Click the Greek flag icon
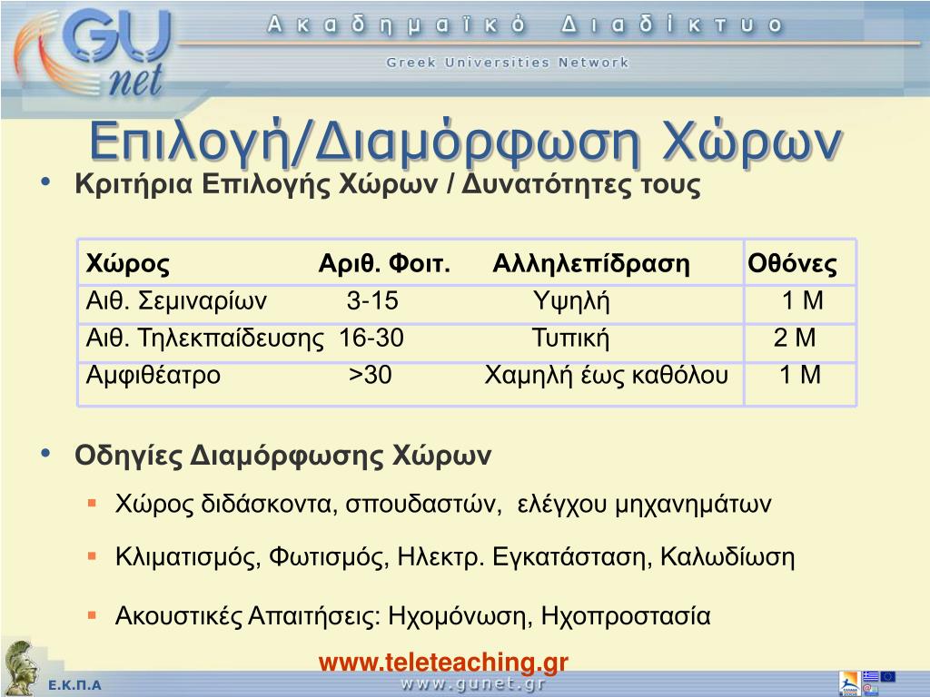Image resolution: width=930 pixels, height=697 pixels. (x=871, y=676)
